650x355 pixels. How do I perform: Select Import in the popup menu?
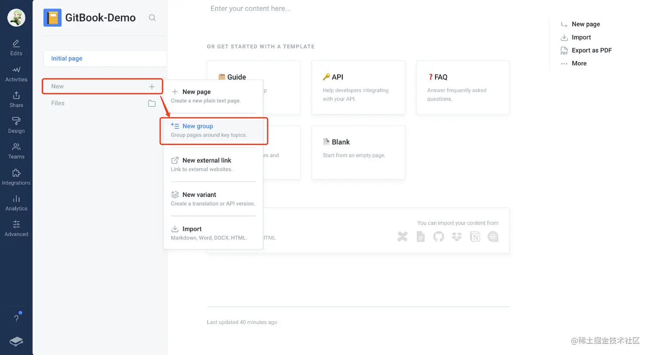click(x=213, y=233)
